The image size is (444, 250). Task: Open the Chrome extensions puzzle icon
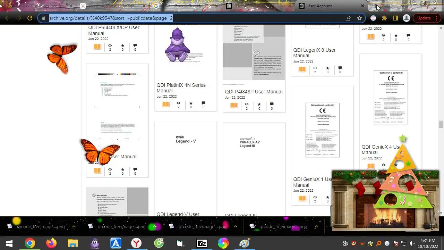click(x=384, y=18)
